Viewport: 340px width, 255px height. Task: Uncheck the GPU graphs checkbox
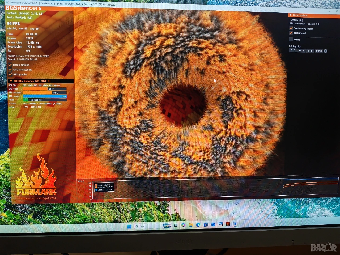pyautogui.click(x=10, y=74)
